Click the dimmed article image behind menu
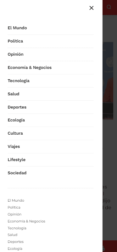The image size is (117, 252). click(x=108, y=81)
